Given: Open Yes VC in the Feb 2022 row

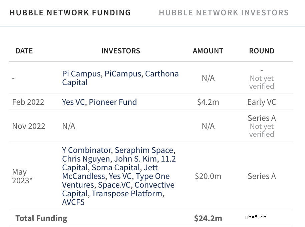Looking at the screenshot, I should click(74, 102).
